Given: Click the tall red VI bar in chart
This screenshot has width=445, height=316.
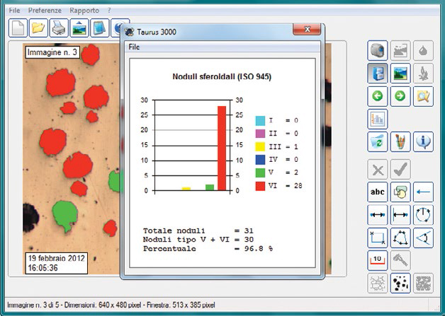Looking at the screenshot, I should pyautogui.click(x=222, y=148).
